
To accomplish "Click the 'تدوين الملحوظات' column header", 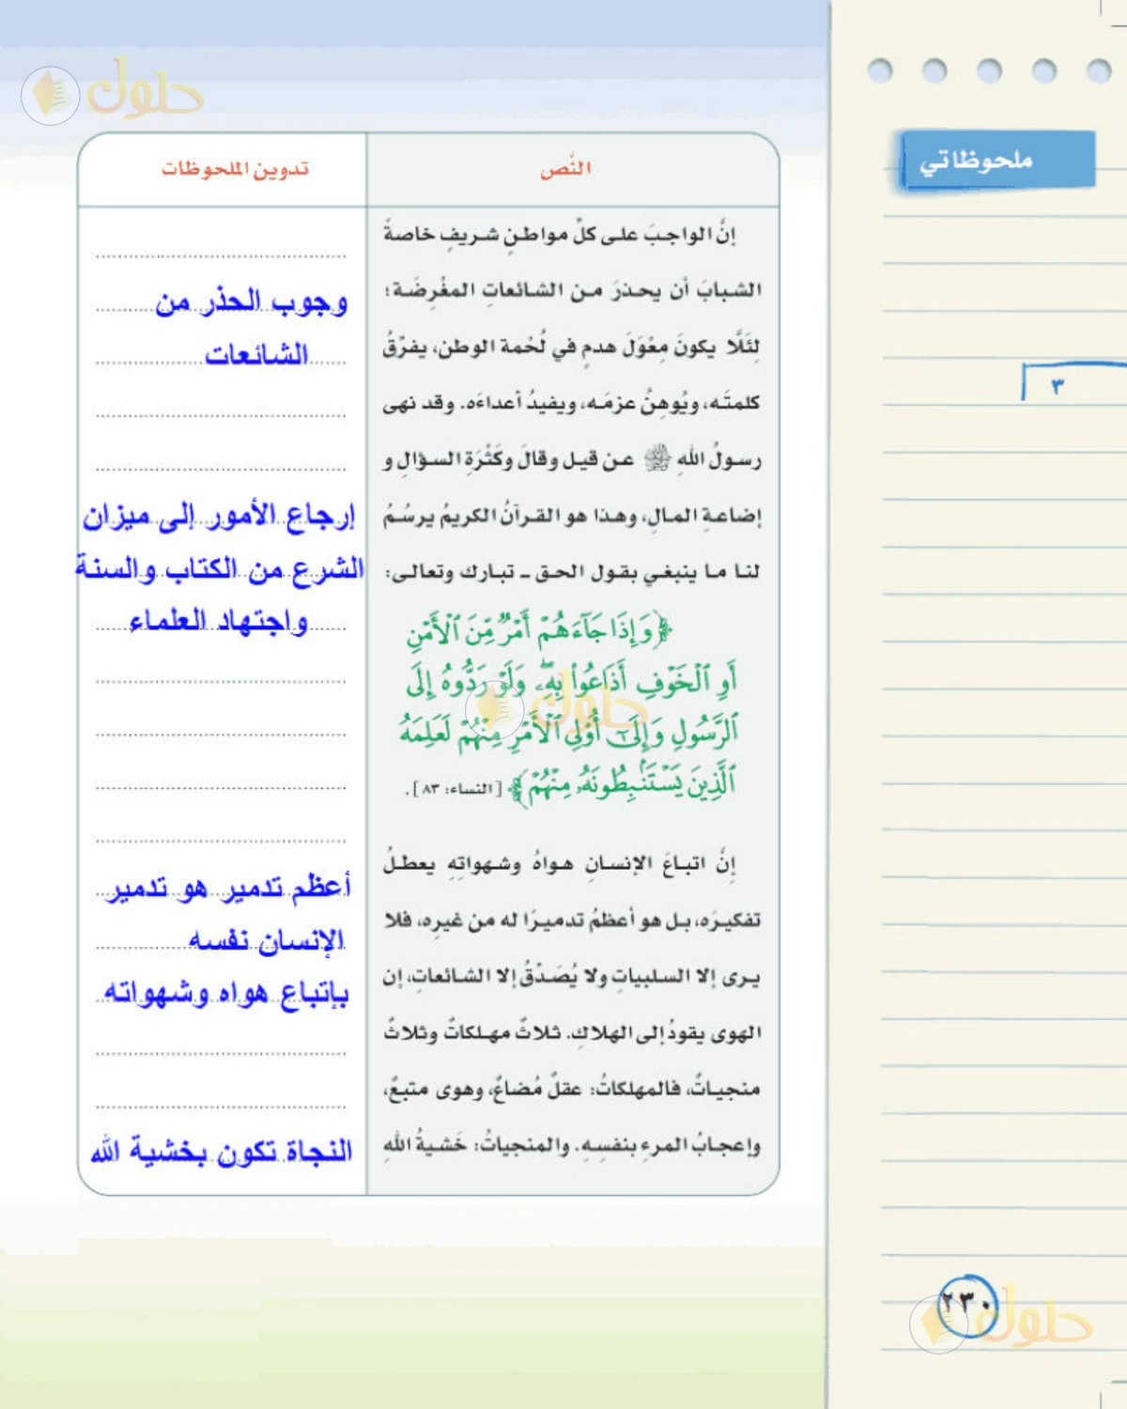I will (235, 169).
